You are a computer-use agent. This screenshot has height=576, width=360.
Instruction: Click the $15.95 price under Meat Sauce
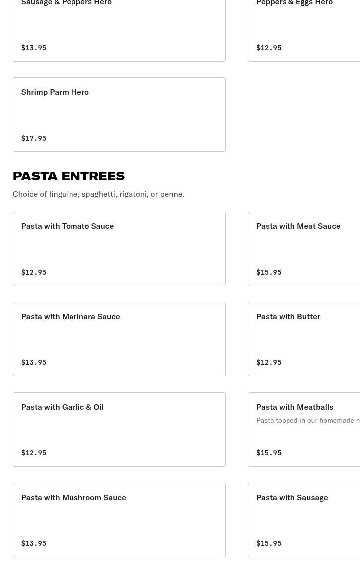pos(269,272)
